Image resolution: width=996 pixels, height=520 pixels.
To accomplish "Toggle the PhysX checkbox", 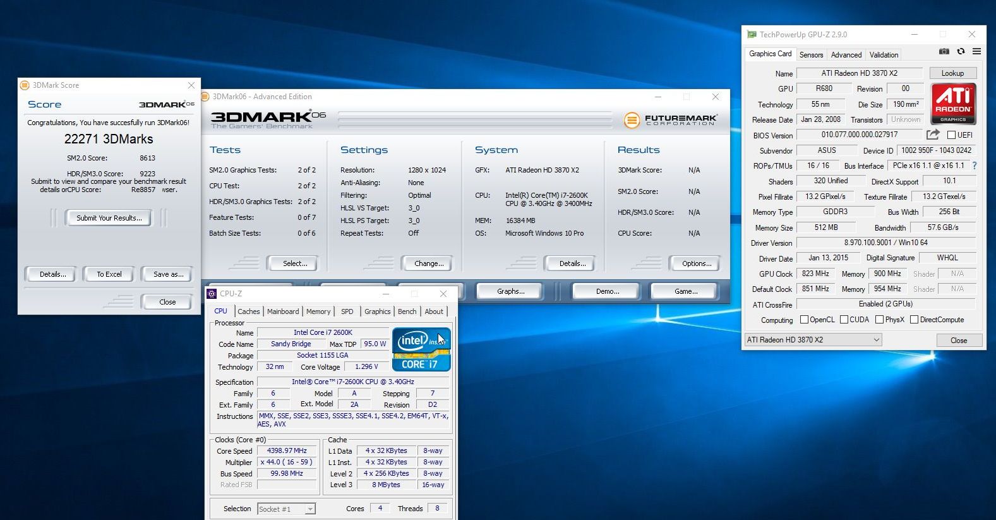I will click(879, 320).
